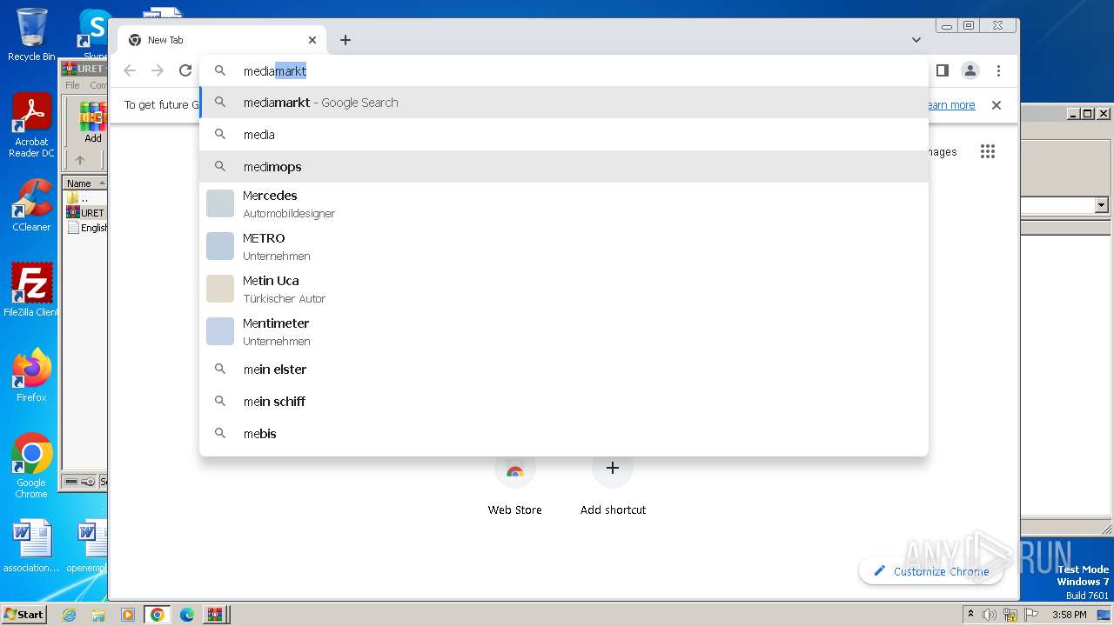Open the File menu in WinRAR window
This screenshot has height=626, width=1114.
pyautogui.click(x=73, y=85)
